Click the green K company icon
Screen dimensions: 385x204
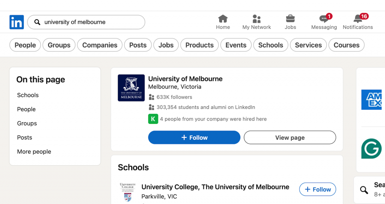click(x=153, y=119)
